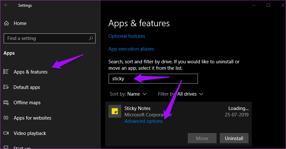Minimize the Settings window
The width and height of the screenshot is (286, 149).
[x=254, y=5]
